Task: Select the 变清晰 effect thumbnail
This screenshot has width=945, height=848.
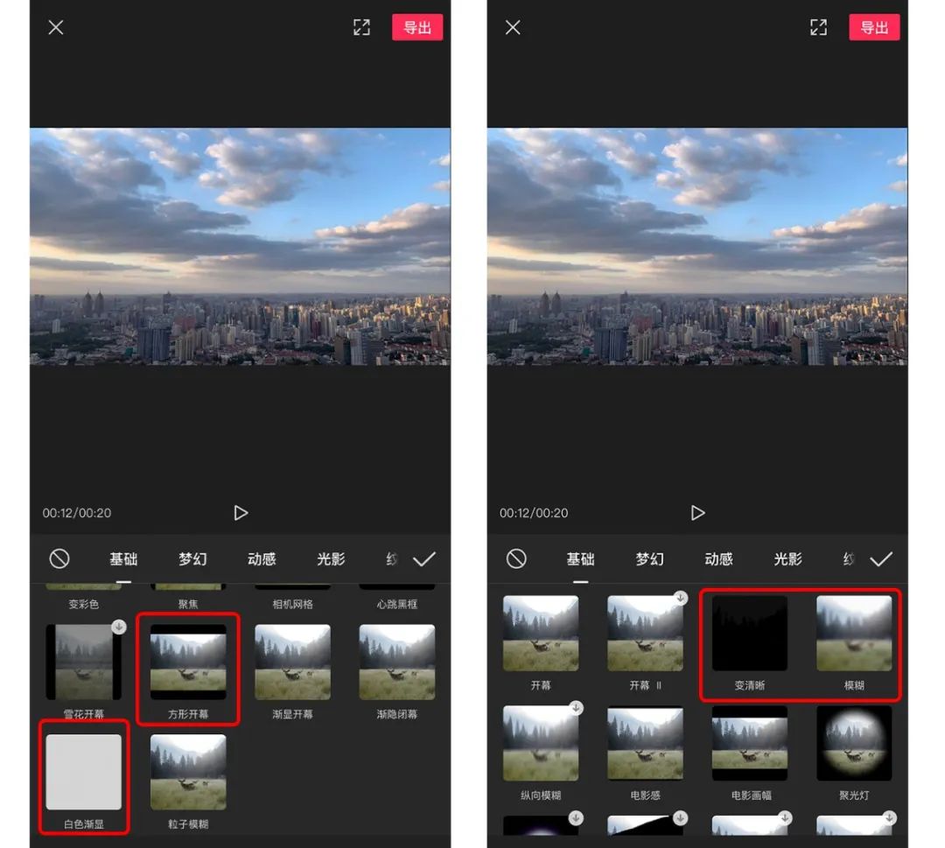Action: point(750,634)
